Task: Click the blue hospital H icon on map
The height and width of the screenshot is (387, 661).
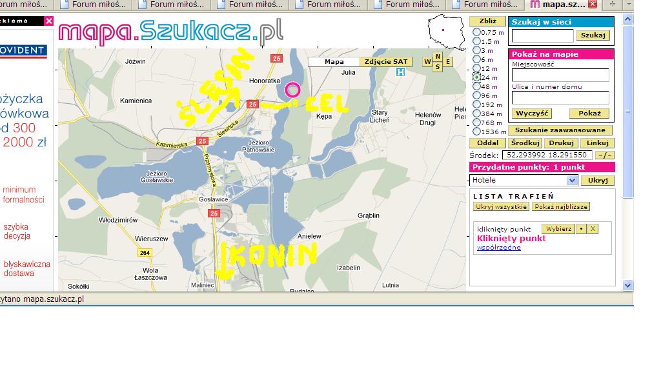Action: tap(400, 72)
